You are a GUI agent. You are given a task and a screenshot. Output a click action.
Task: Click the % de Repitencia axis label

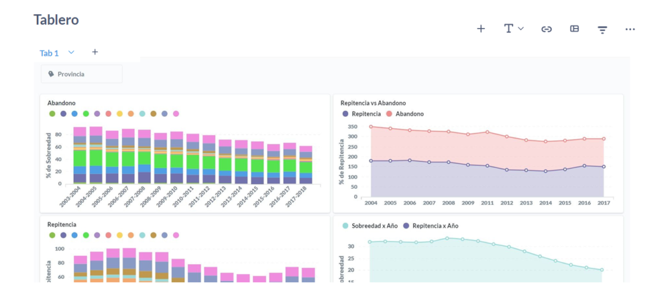coord(341,161)
